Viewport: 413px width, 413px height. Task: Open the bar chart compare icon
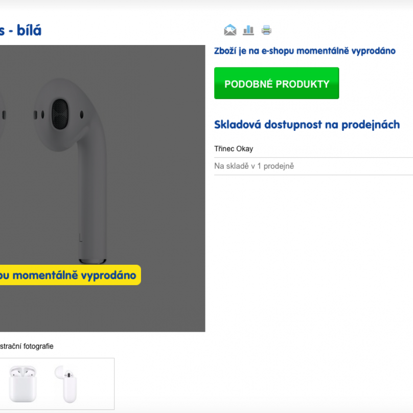pyautogui.click(x=248, y=30)
